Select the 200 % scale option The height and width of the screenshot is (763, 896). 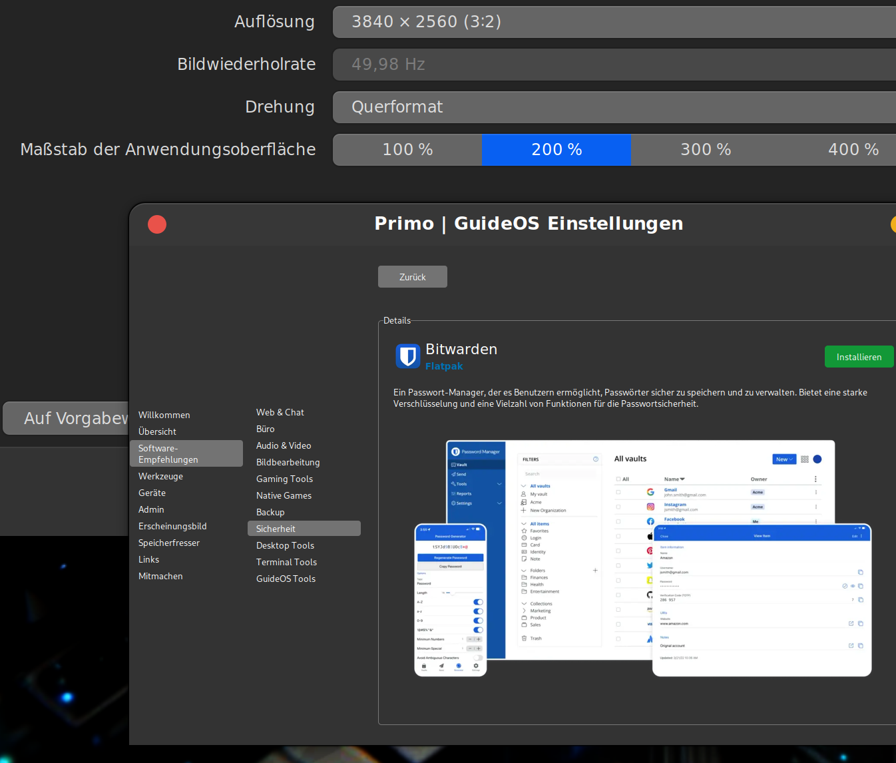557,150
